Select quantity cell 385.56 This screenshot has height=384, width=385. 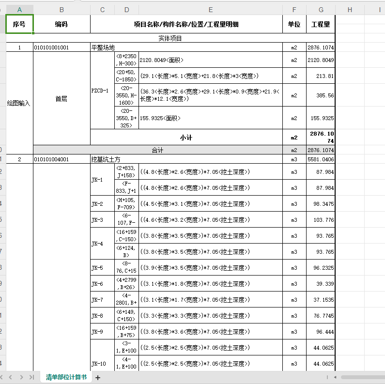pos(321,95)
